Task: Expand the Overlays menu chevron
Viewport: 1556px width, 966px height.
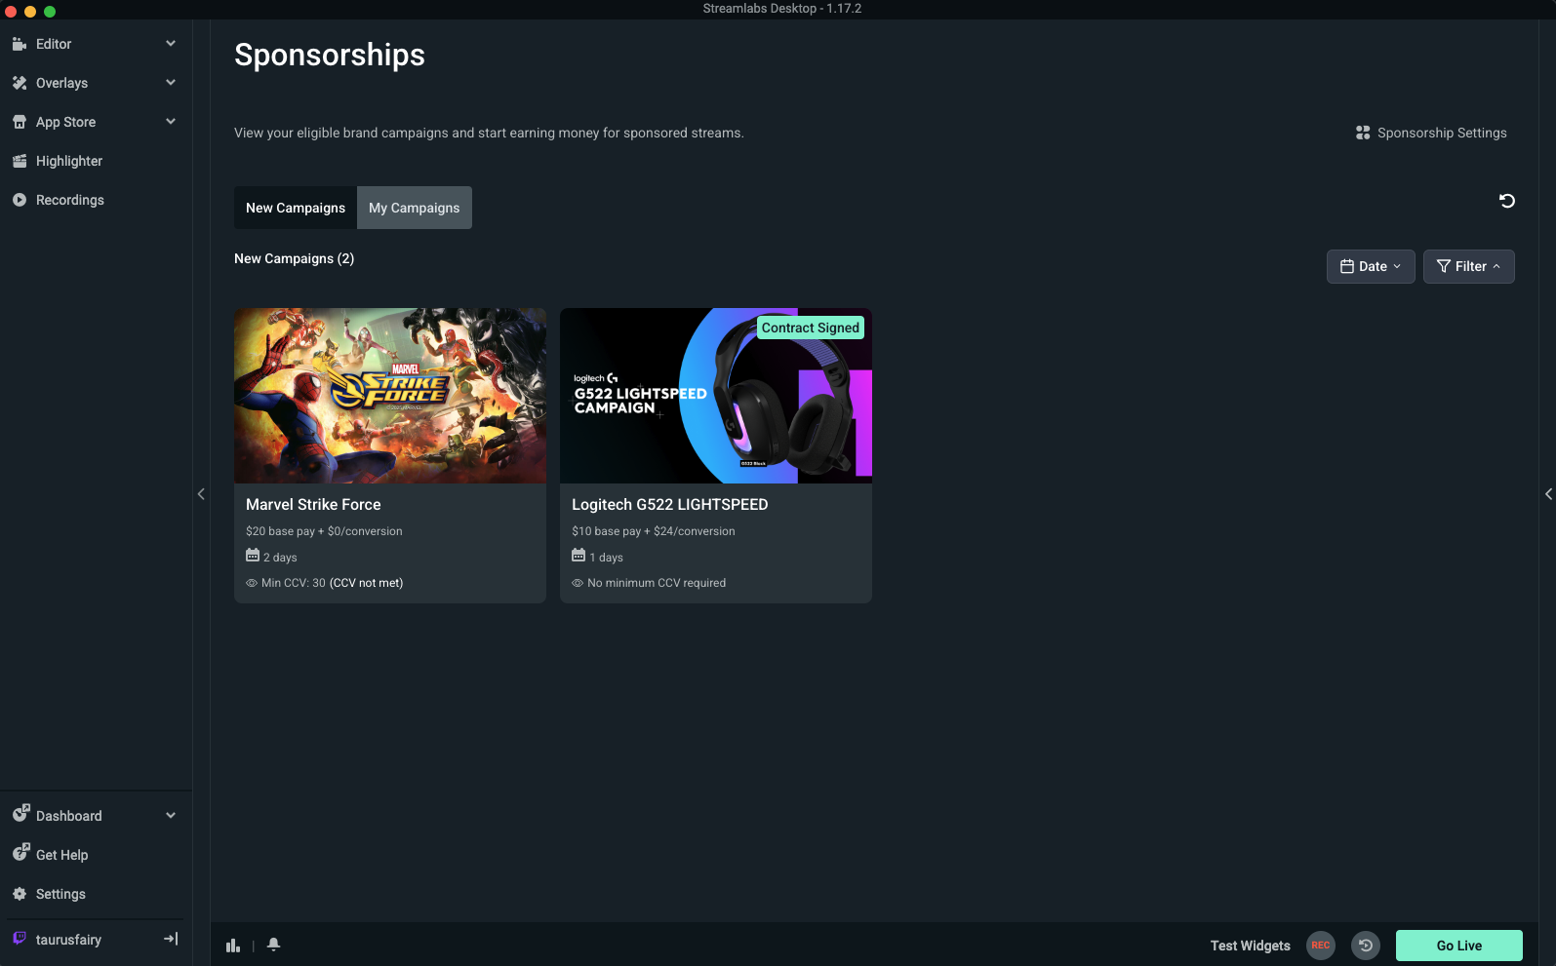Action: [x=171, y=83]
